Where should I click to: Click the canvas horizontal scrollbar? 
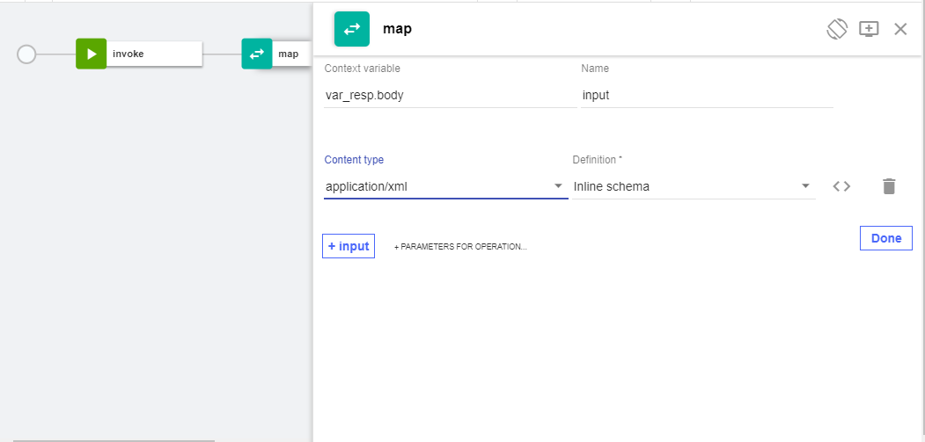(114, 439)
